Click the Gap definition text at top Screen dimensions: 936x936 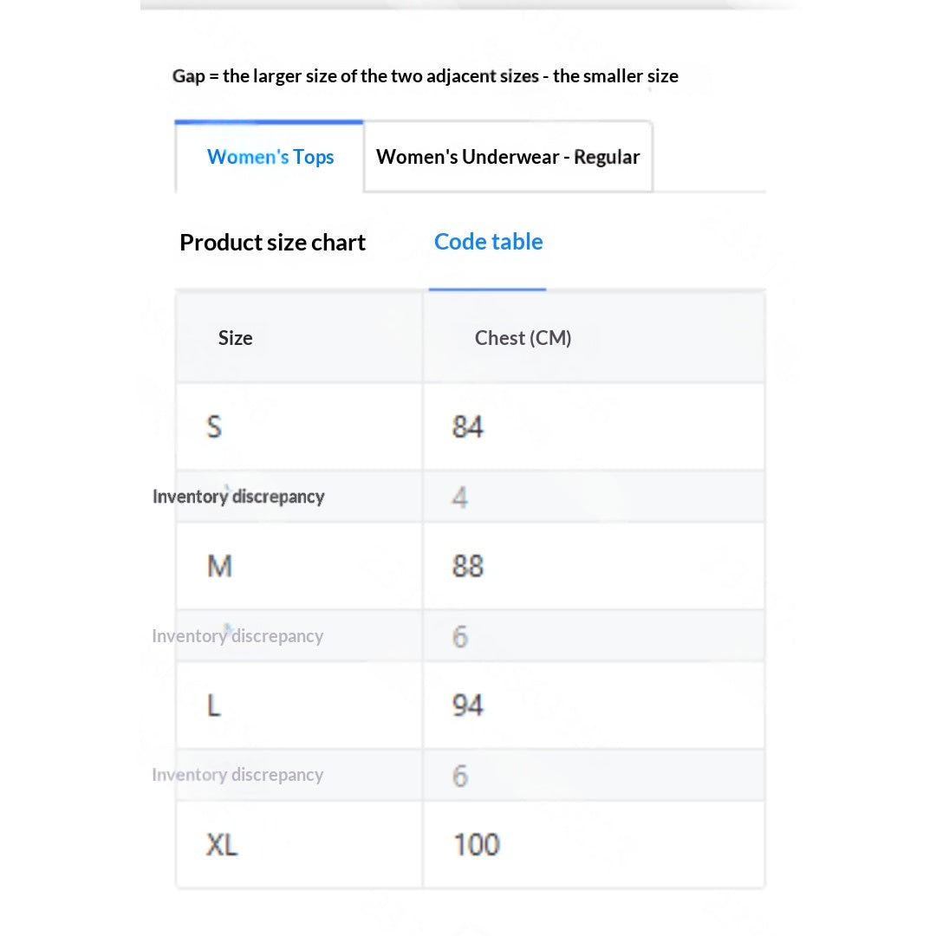[x=425, y=75]
